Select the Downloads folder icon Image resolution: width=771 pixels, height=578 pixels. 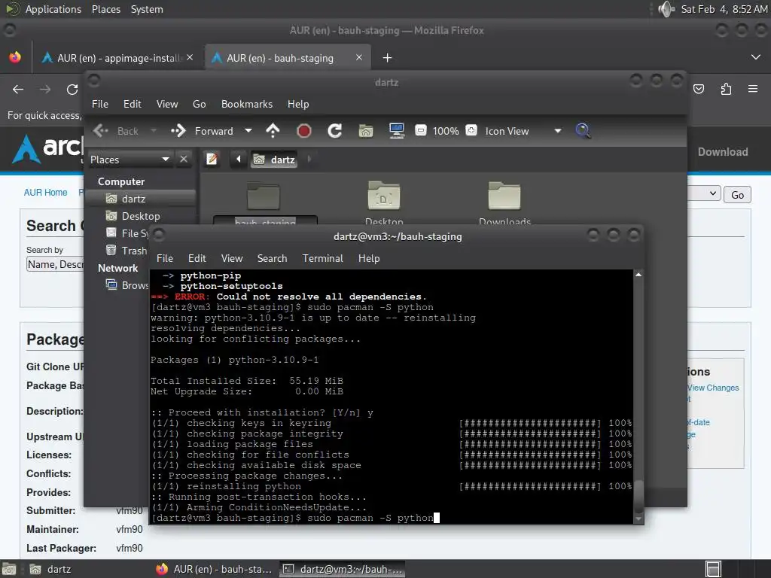coord(504,196)
